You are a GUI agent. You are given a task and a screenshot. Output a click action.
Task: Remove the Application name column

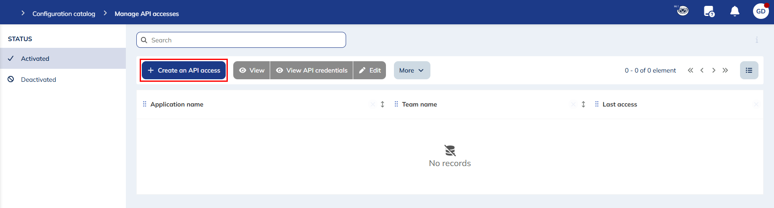(373, 104)
